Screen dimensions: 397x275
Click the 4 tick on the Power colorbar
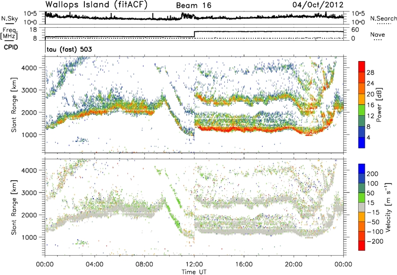point(369,137)
